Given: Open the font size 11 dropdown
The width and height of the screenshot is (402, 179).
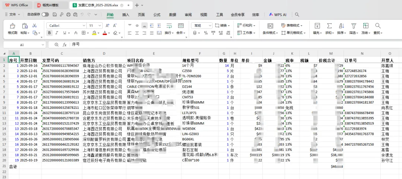Looking at the screenshot, I should pyautogui.click(x=100, y=26).
